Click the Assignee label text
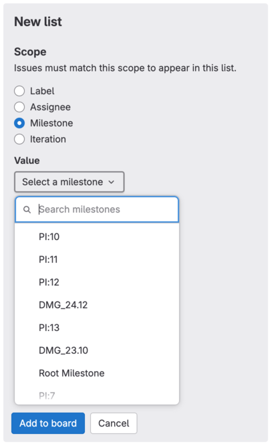Image resolution: width=272 pixels, height=446 pixels. coord(51,107)
